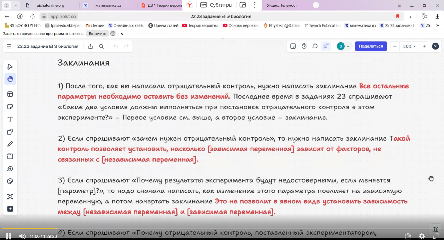
Task: Expand the 50% zoom dropdown
Action: [x=409, y=46]
